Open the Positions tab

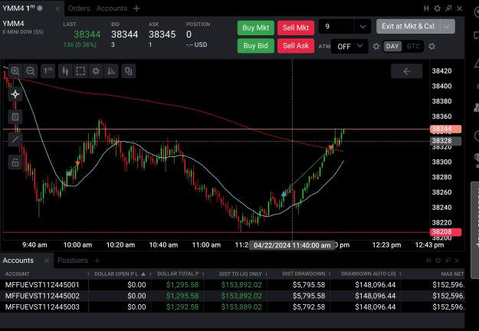click(x=73, y=261)
